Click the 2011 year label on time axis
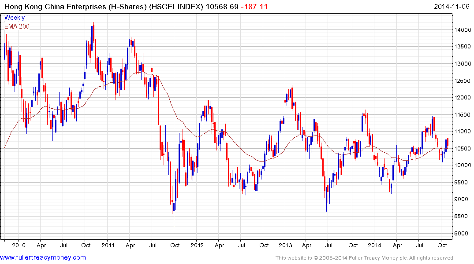This screenshot has width=474, height=264. pyautogui.click(x=108, y=245)
